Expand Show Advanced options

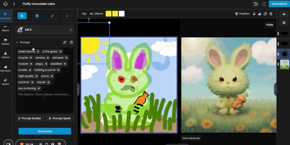point(191,138)
